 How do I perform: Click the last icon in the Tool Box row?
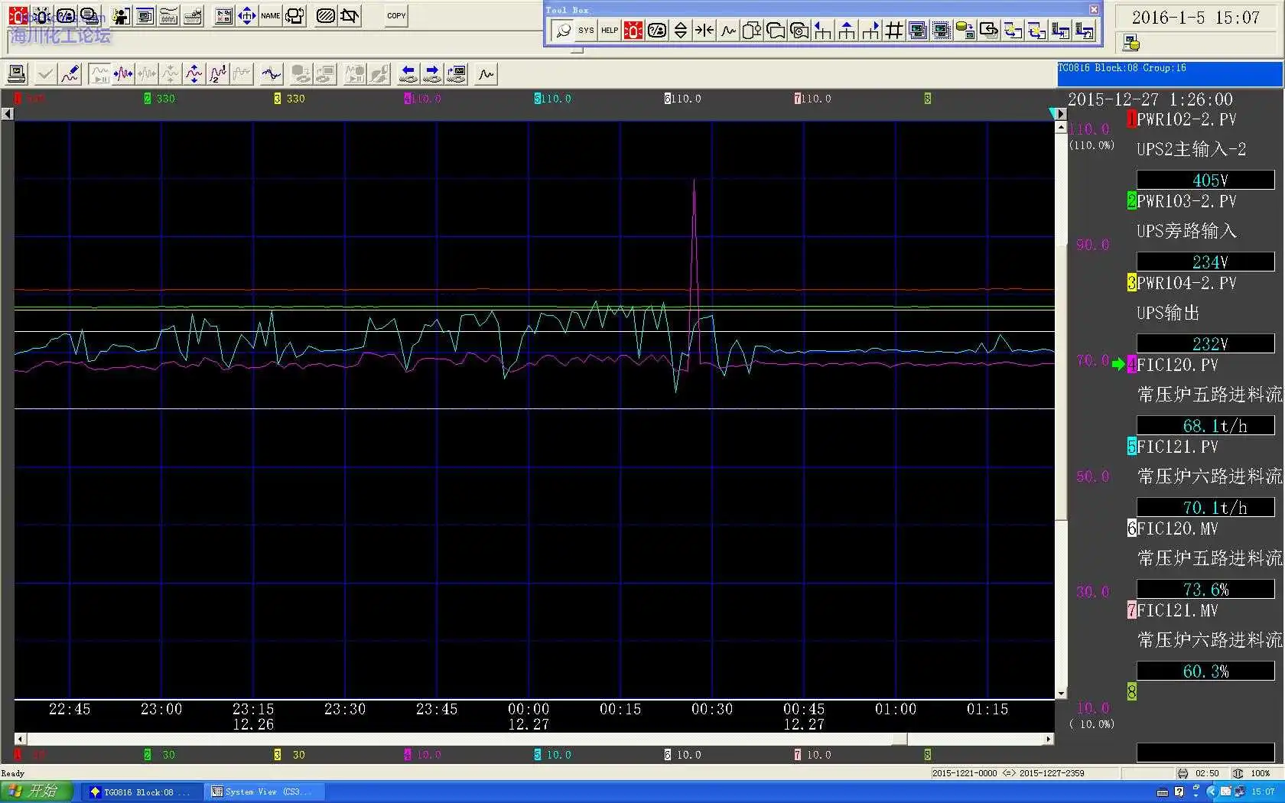[1085, 31]
